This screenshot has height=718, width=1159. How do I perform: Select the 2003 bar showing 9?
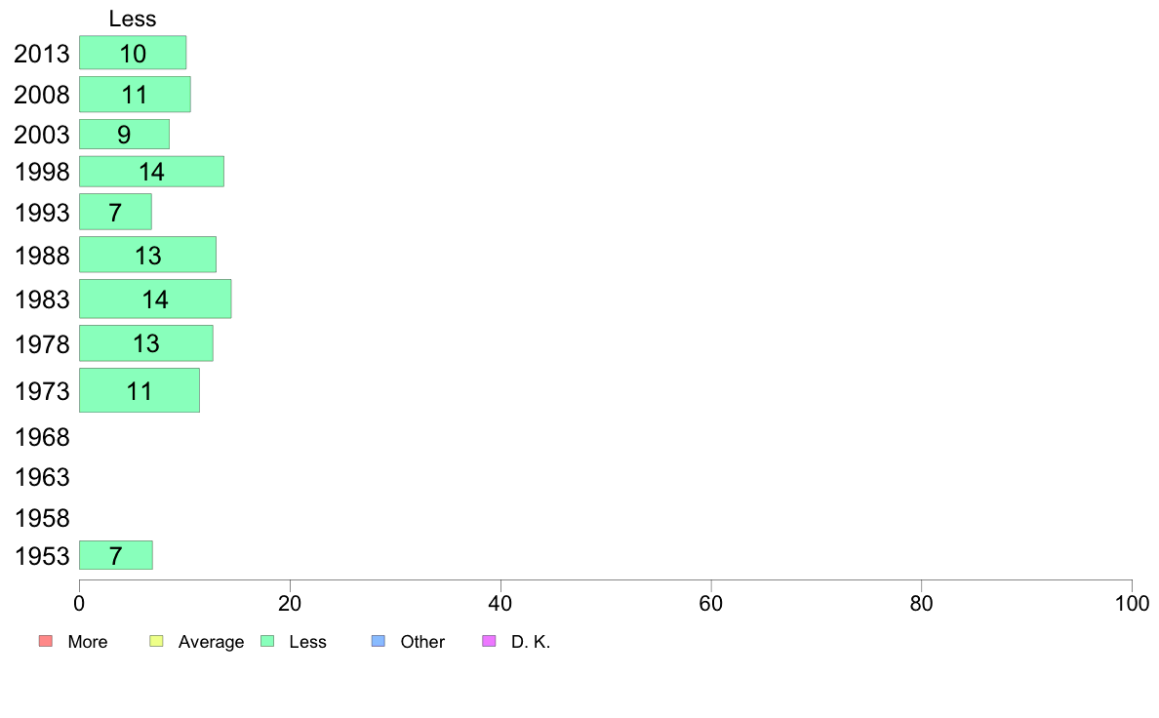point(124,135)
